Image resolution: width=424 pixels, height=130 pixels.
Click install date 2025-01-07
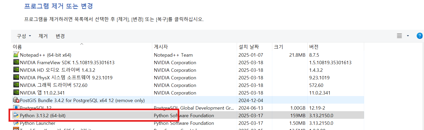[x=251, y=55]
